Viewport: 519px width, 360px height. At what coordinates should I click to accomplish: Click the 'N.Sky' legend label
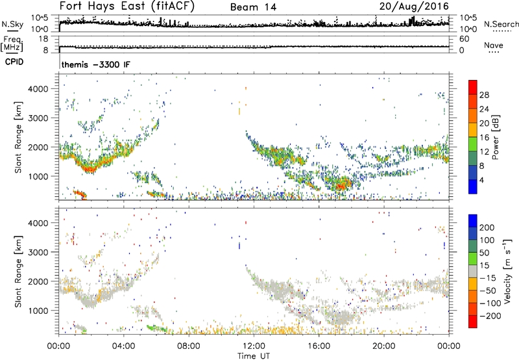point(12,24)
